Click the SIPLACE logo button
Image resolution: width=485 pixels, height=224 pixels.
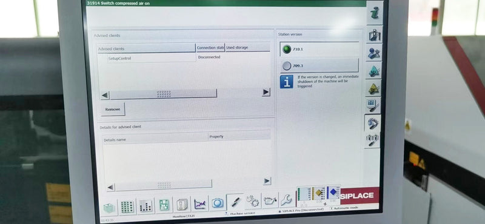[360, 196]
